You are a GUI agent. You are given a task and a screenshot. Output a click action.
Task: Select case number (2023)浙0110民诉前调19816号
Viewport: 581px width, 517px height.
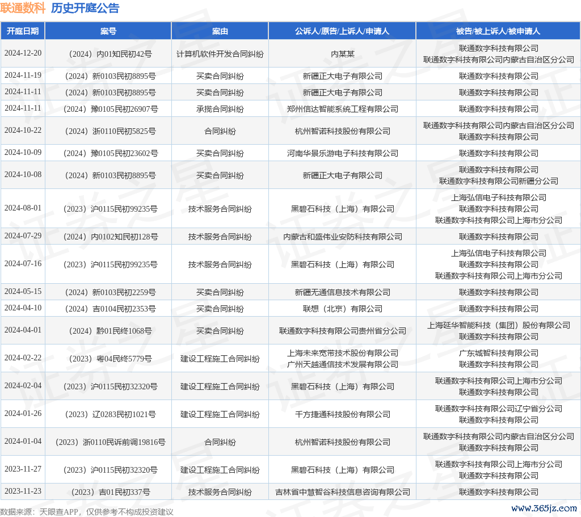pos(111,442)
